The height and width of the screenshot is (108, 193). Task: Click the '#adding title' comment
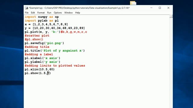tap(37, 47)
